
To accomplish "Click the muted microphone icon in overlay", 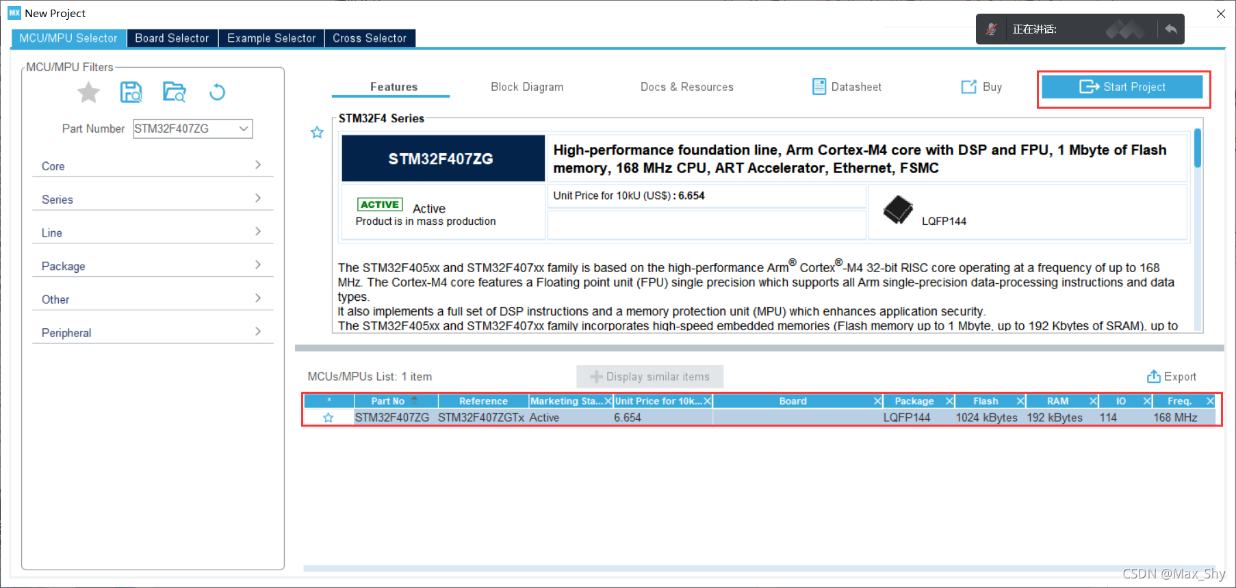I will click(991, 29).
